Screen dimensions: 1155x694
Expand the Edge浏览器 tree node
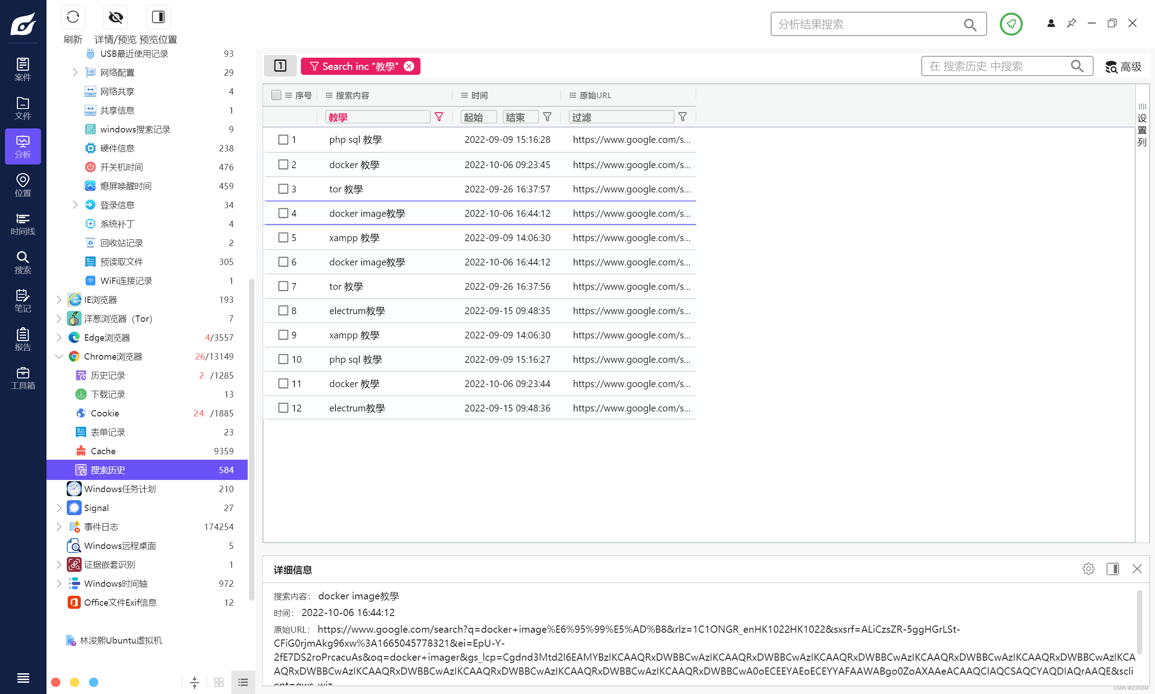(x=59, y=338)
